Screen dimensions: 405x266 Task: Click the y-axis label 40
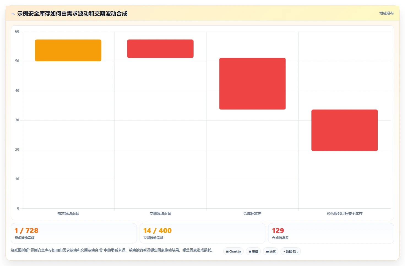(x=17, y=91)
